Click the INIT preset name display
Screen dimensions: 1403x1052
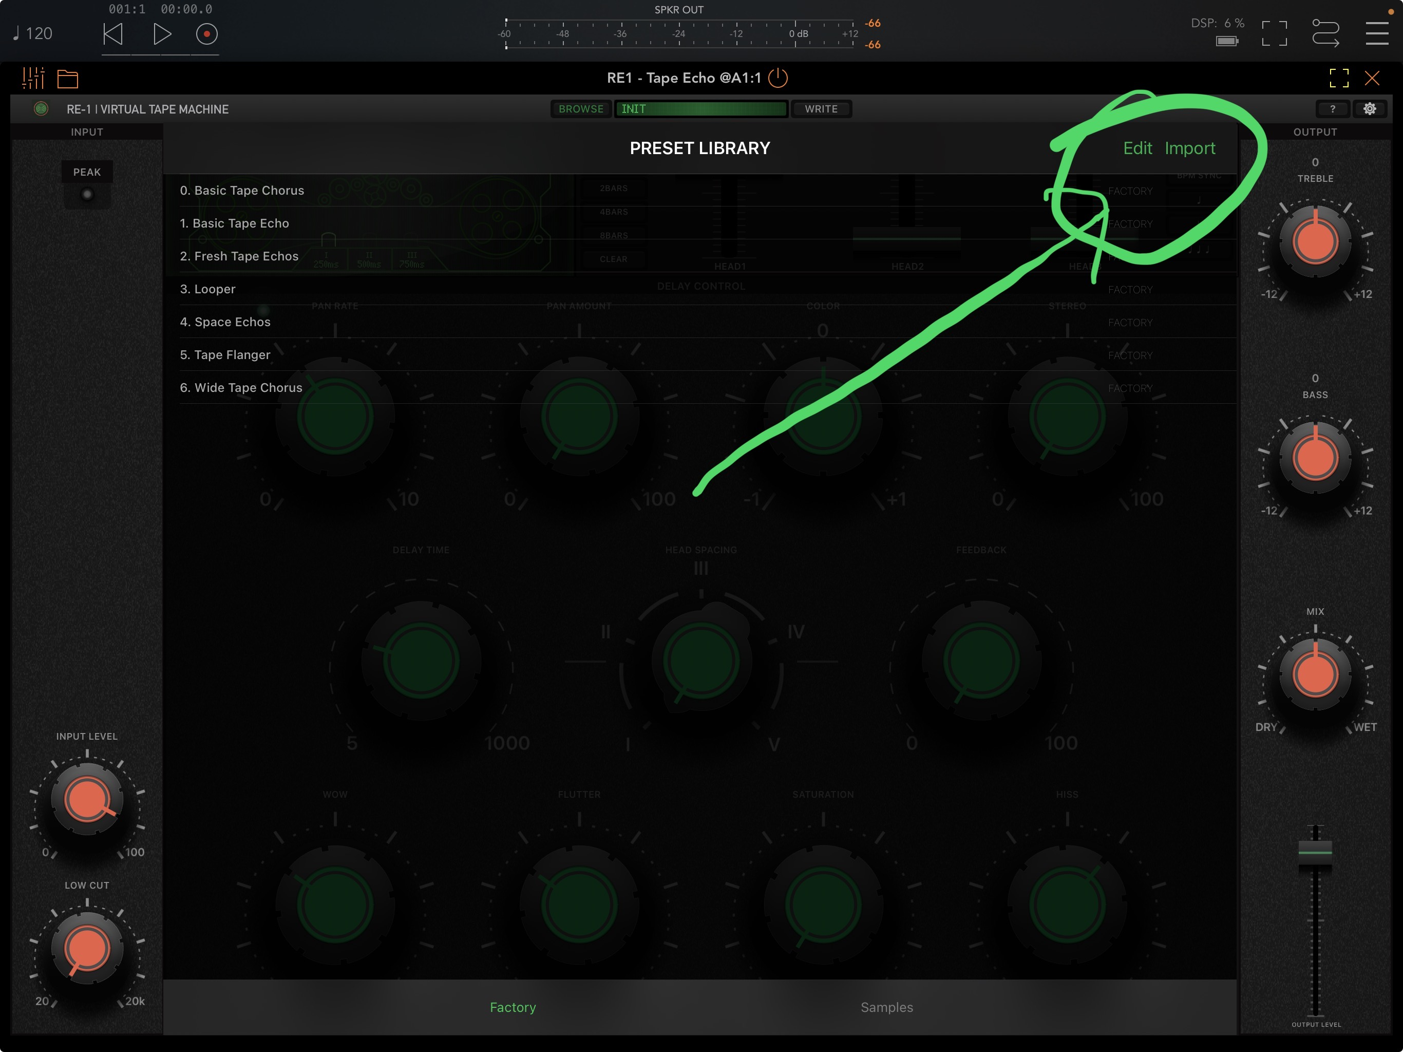coord(701,109)
